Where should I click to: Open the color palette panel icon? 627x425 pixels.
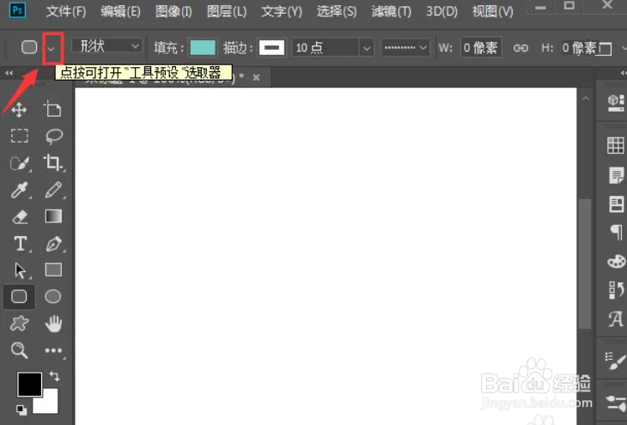616,262
